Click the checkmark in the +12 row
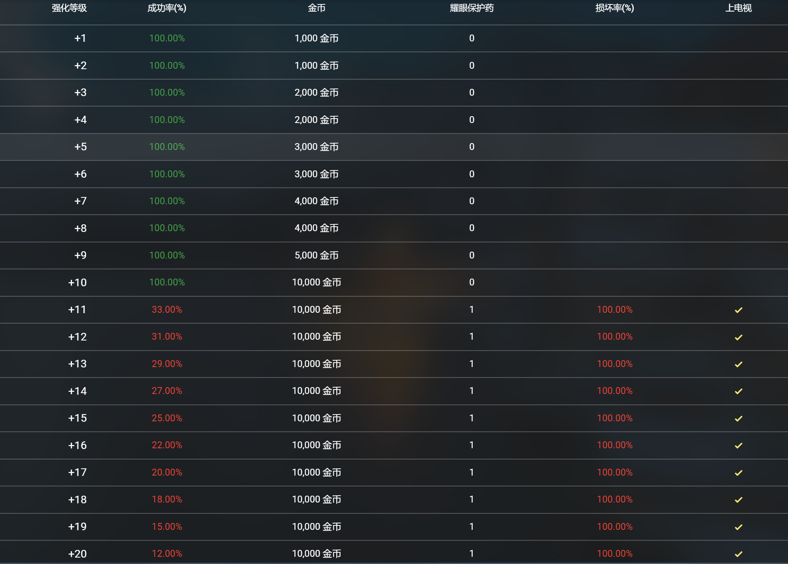Screen dimensions: 788x564 738,337
